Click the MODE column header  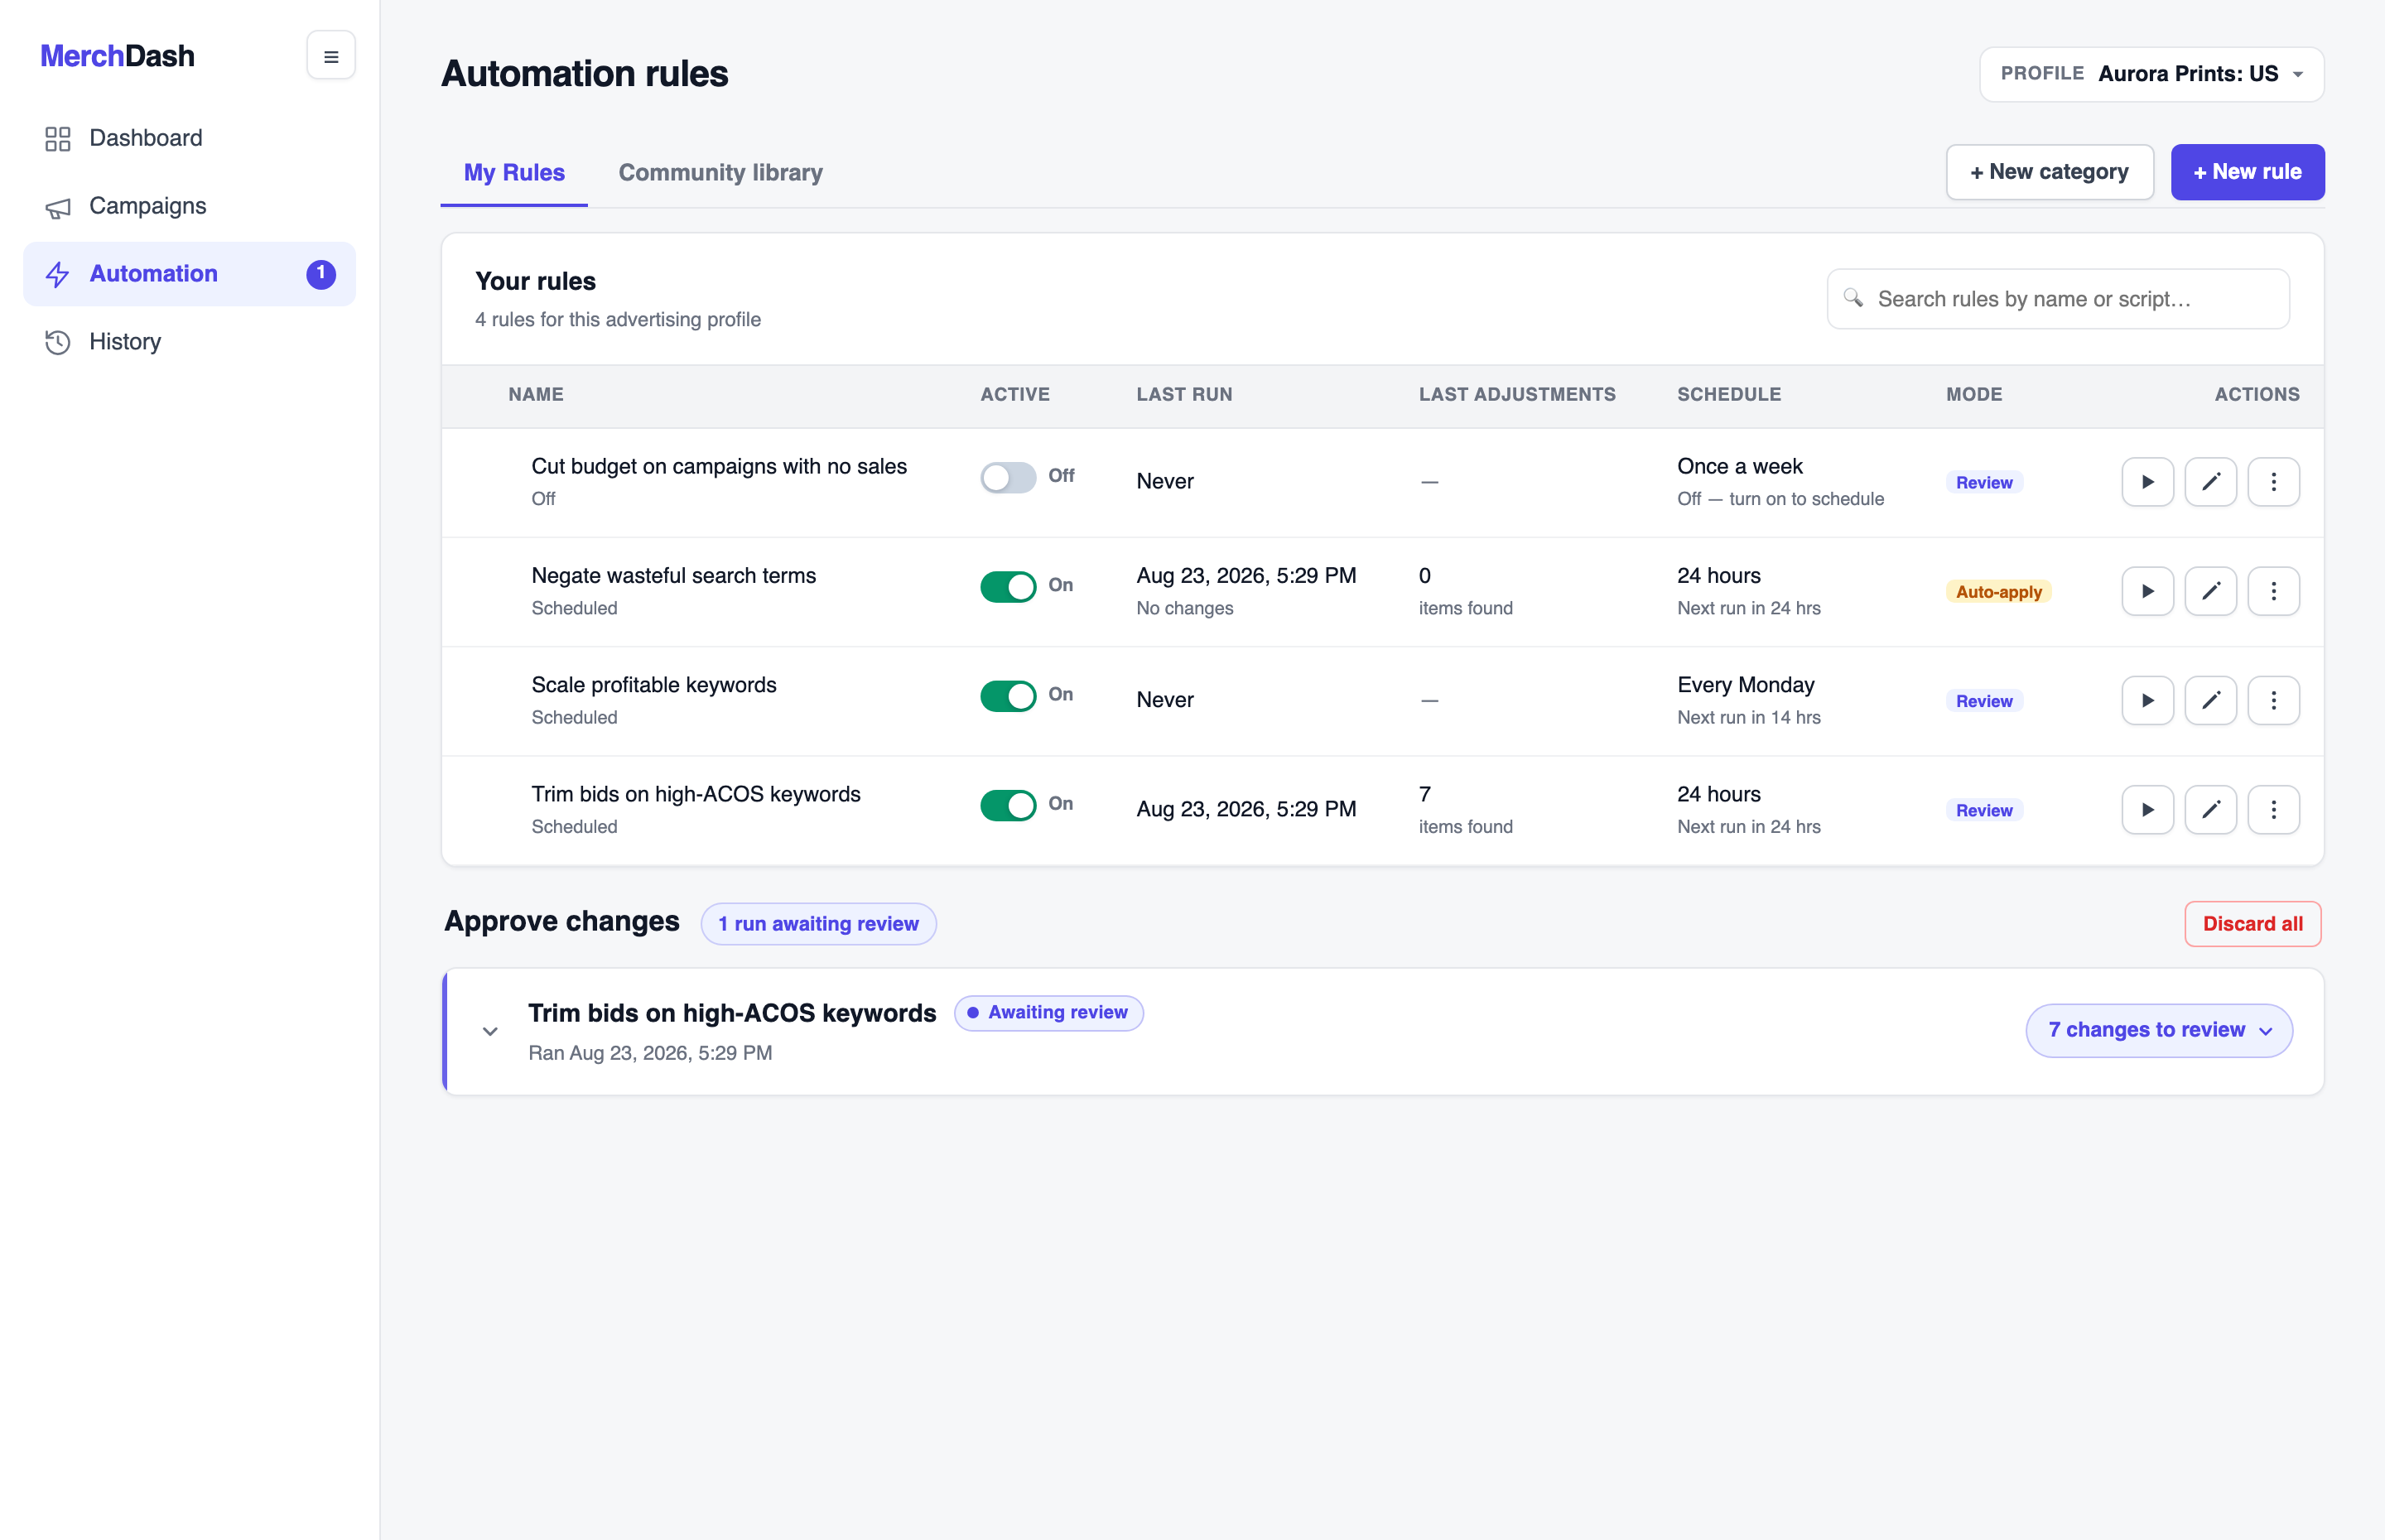(1974, 394)
